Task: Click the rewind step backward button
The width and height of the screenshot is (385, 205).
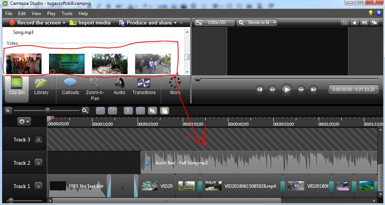Action: [272, 90]
